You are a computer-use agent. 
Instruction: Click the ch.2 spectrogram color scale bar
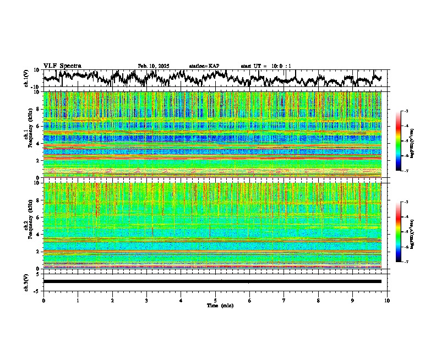[x=398, y=232]
